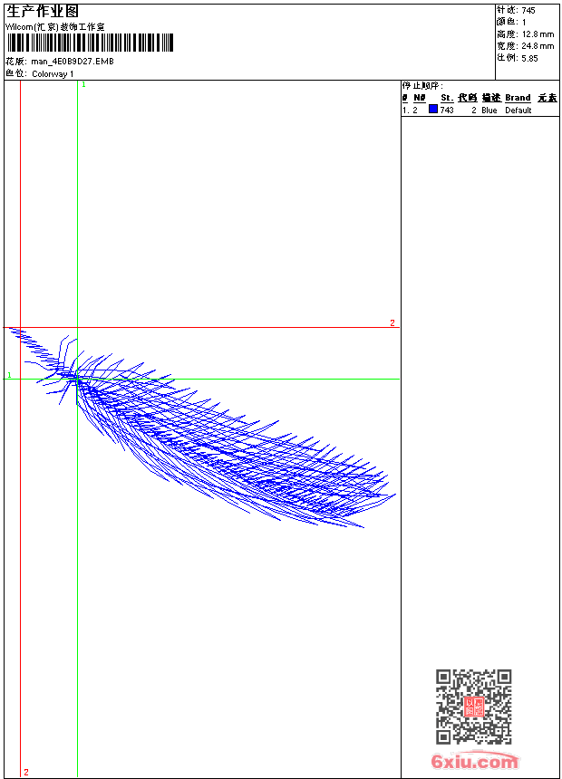This screenshot has width=562, height=779.
Task: Click the 生产作业图 title heading
Action: click(x=43, y=12)
